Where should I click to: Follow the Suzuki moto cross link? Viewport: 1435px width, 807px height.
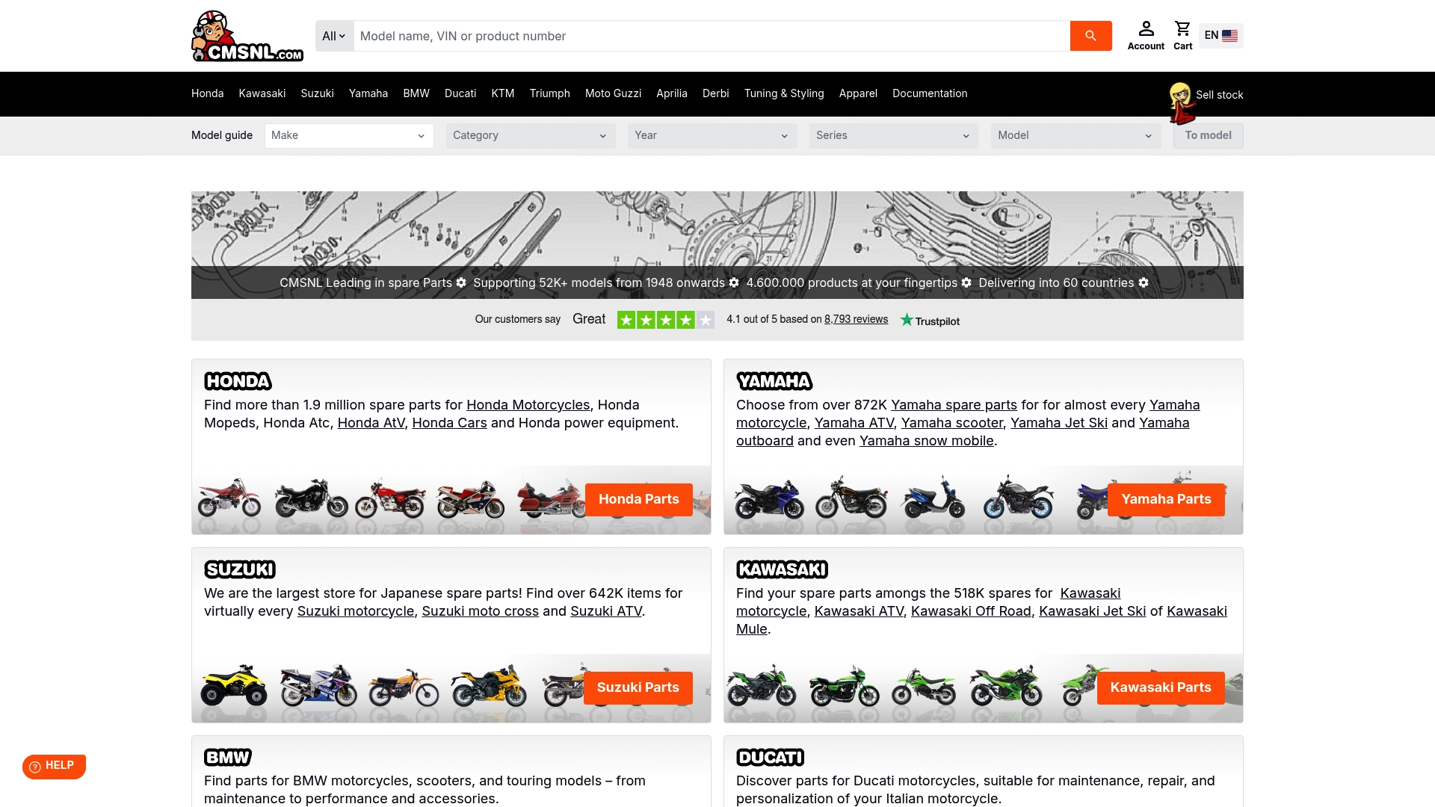click(x=481, y=611)
